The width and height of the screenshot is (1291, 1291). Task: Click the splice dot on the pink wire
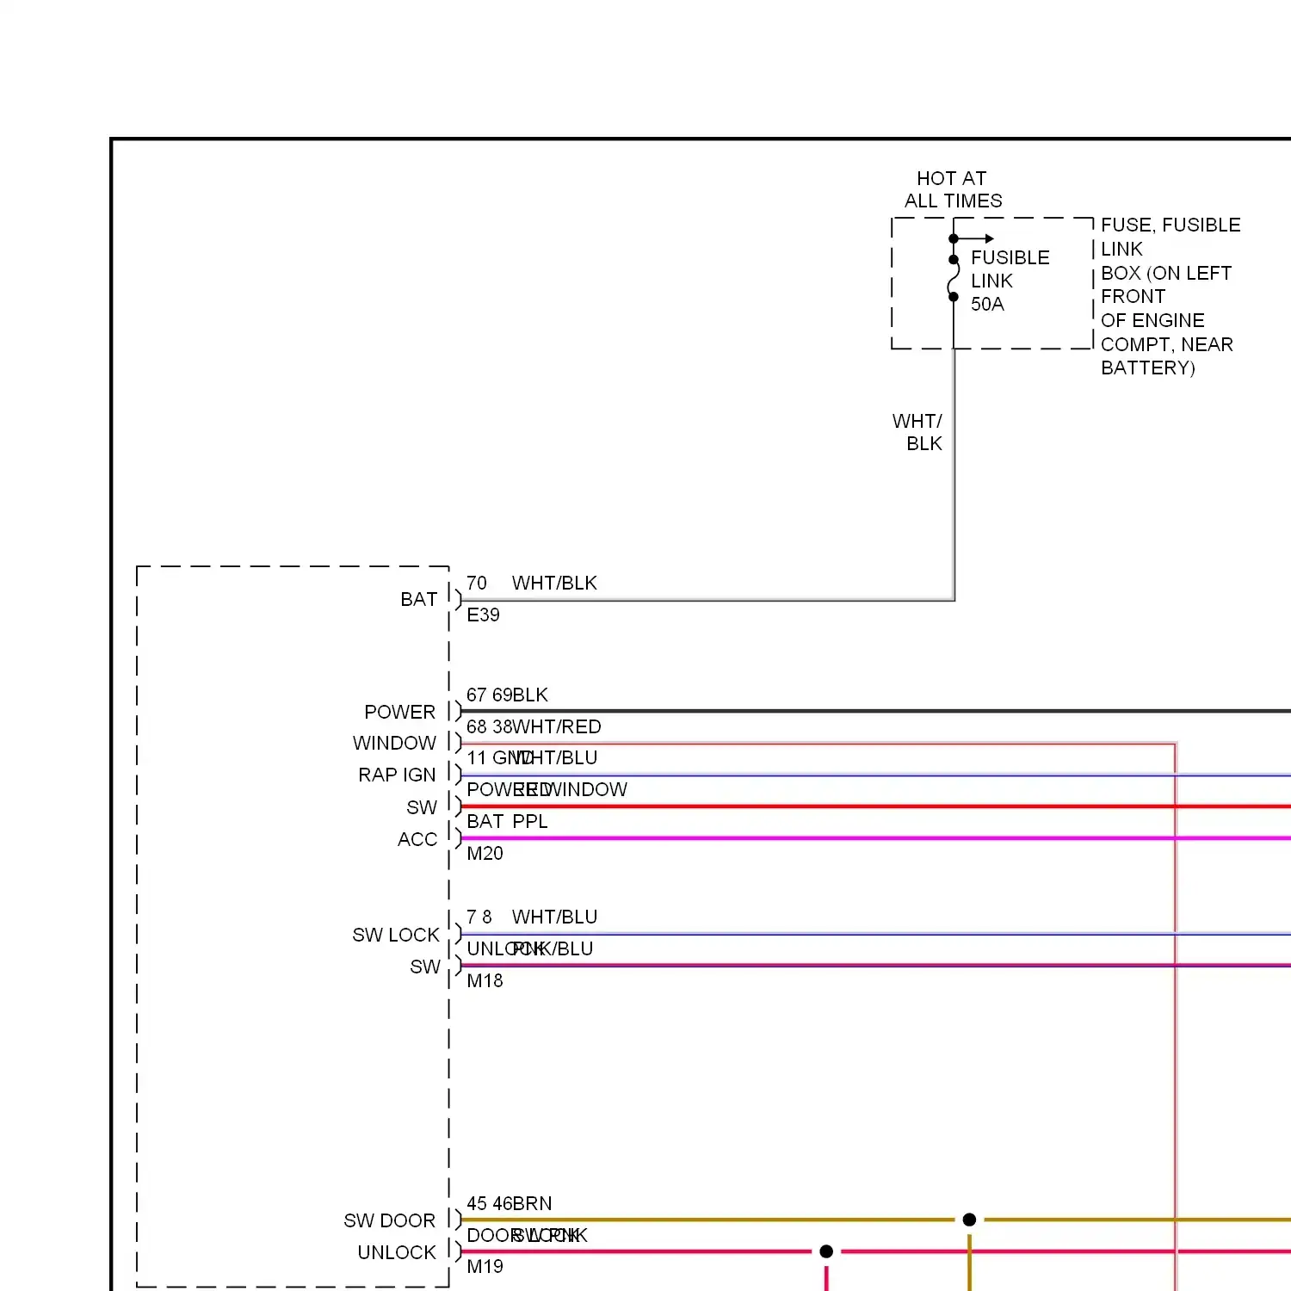[826, 1251]
